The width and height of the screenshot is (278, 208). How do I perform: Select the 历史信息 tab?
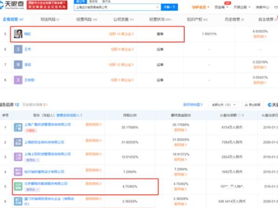(234, 20)
